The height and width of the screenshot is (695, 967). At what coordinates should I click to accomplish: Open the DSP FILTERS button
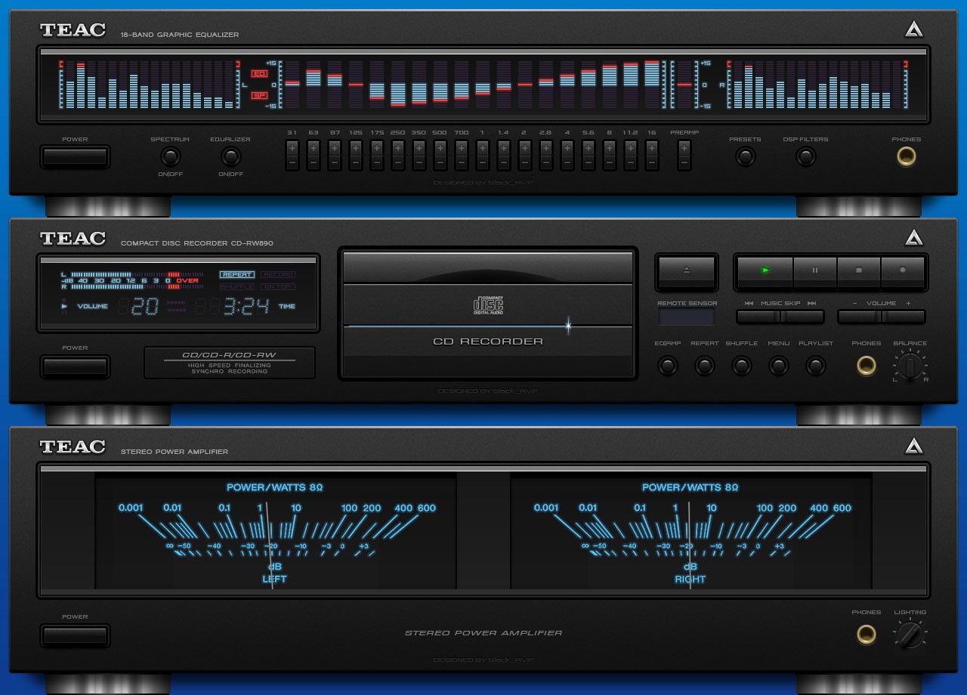(806, 156)
